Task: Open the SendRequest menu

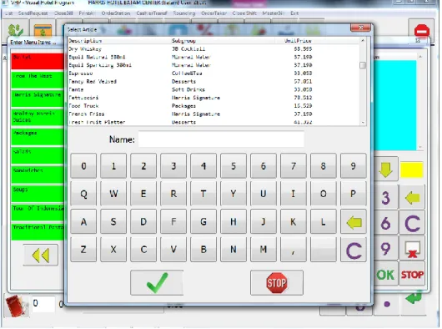Action: [x=33, y=13]
